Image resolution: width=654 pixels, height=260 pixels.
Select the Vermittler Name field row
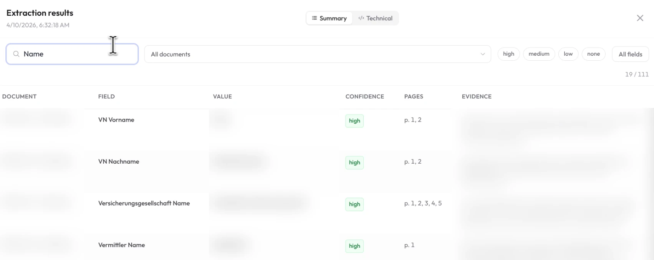(x=327, y=247)
